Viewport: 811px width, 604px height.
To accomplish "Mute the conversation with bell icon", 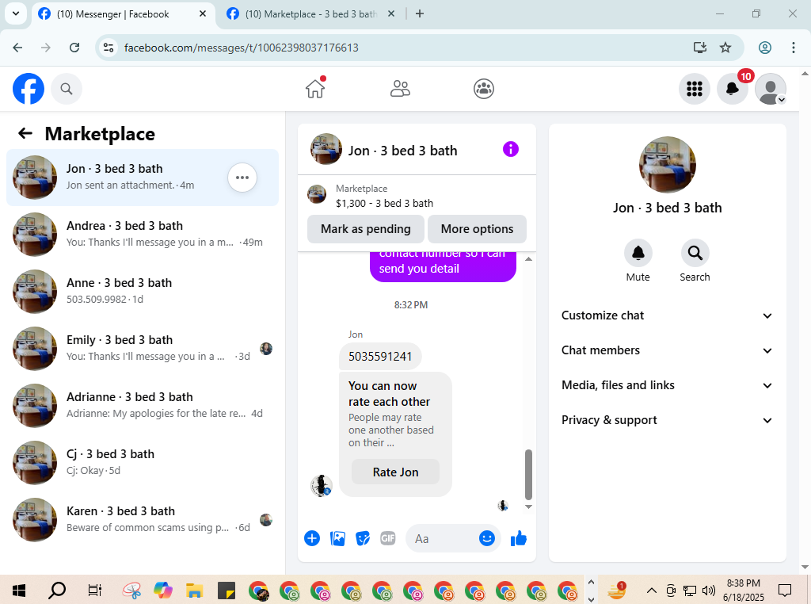I will (638, 253).
